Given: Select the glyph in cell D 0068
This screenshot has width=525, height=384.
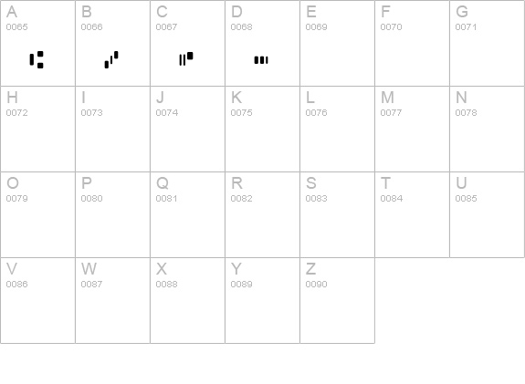Looking at the screenshot, I should tap(261, 60).
